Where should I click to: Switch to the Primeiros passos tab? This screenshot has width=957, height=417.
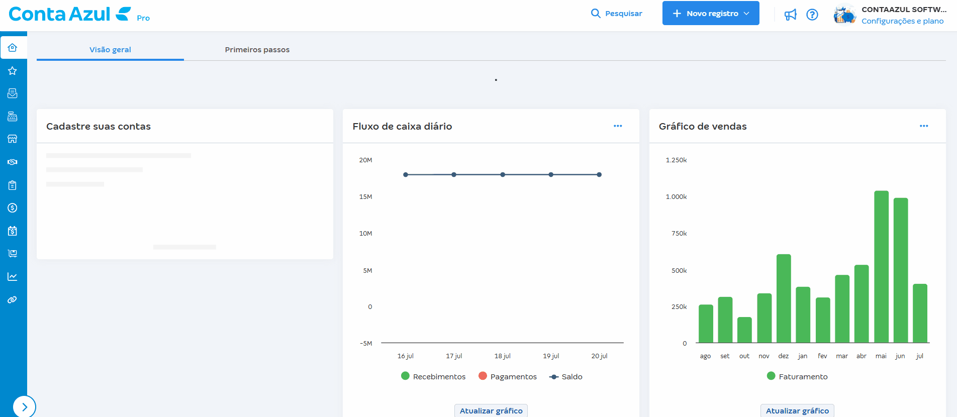[x=257, y=50]
